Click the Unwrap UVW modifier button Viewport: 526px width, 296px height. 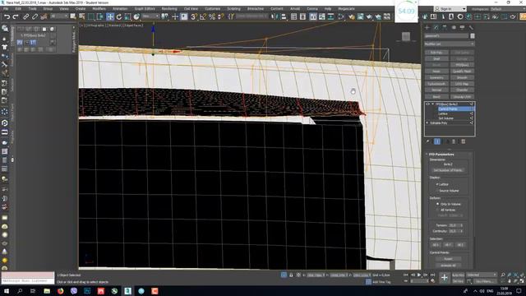click(x=462, y=97)
